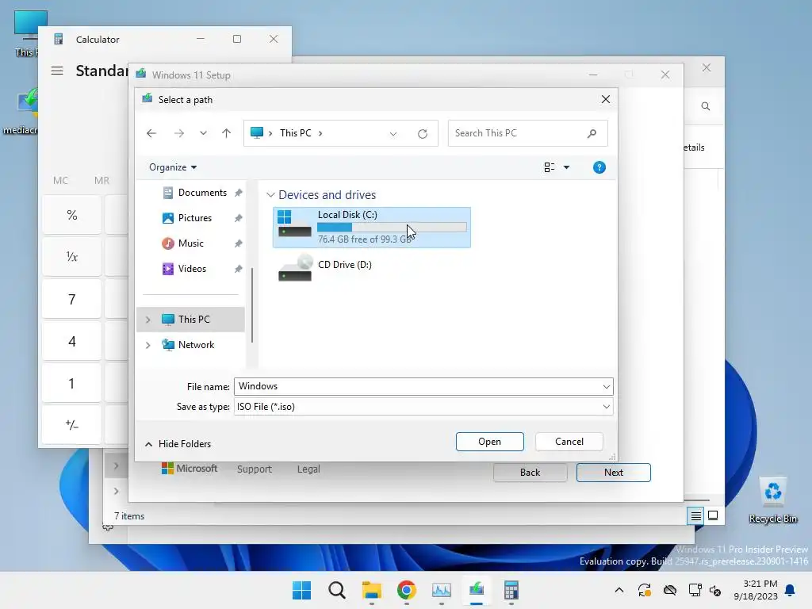Open the Windows Start menu

coord(302,590)
